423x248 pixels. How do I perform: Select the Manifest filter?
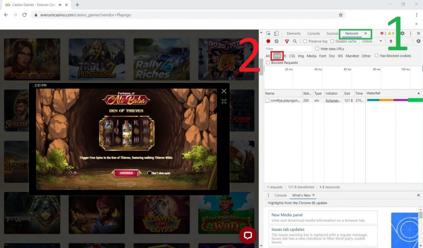click(352, 56)
